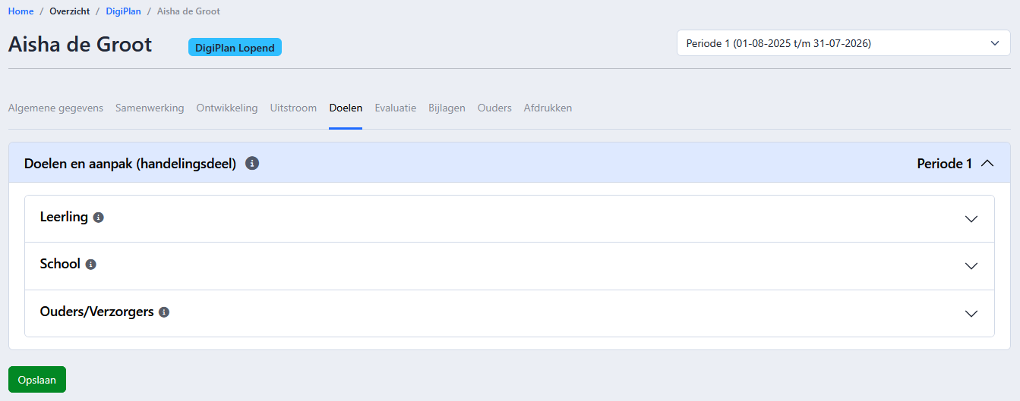Switch to the Algemene gegevens tab
The image size is (1020, 401).
pyautogui.click(x=55, y=108)
